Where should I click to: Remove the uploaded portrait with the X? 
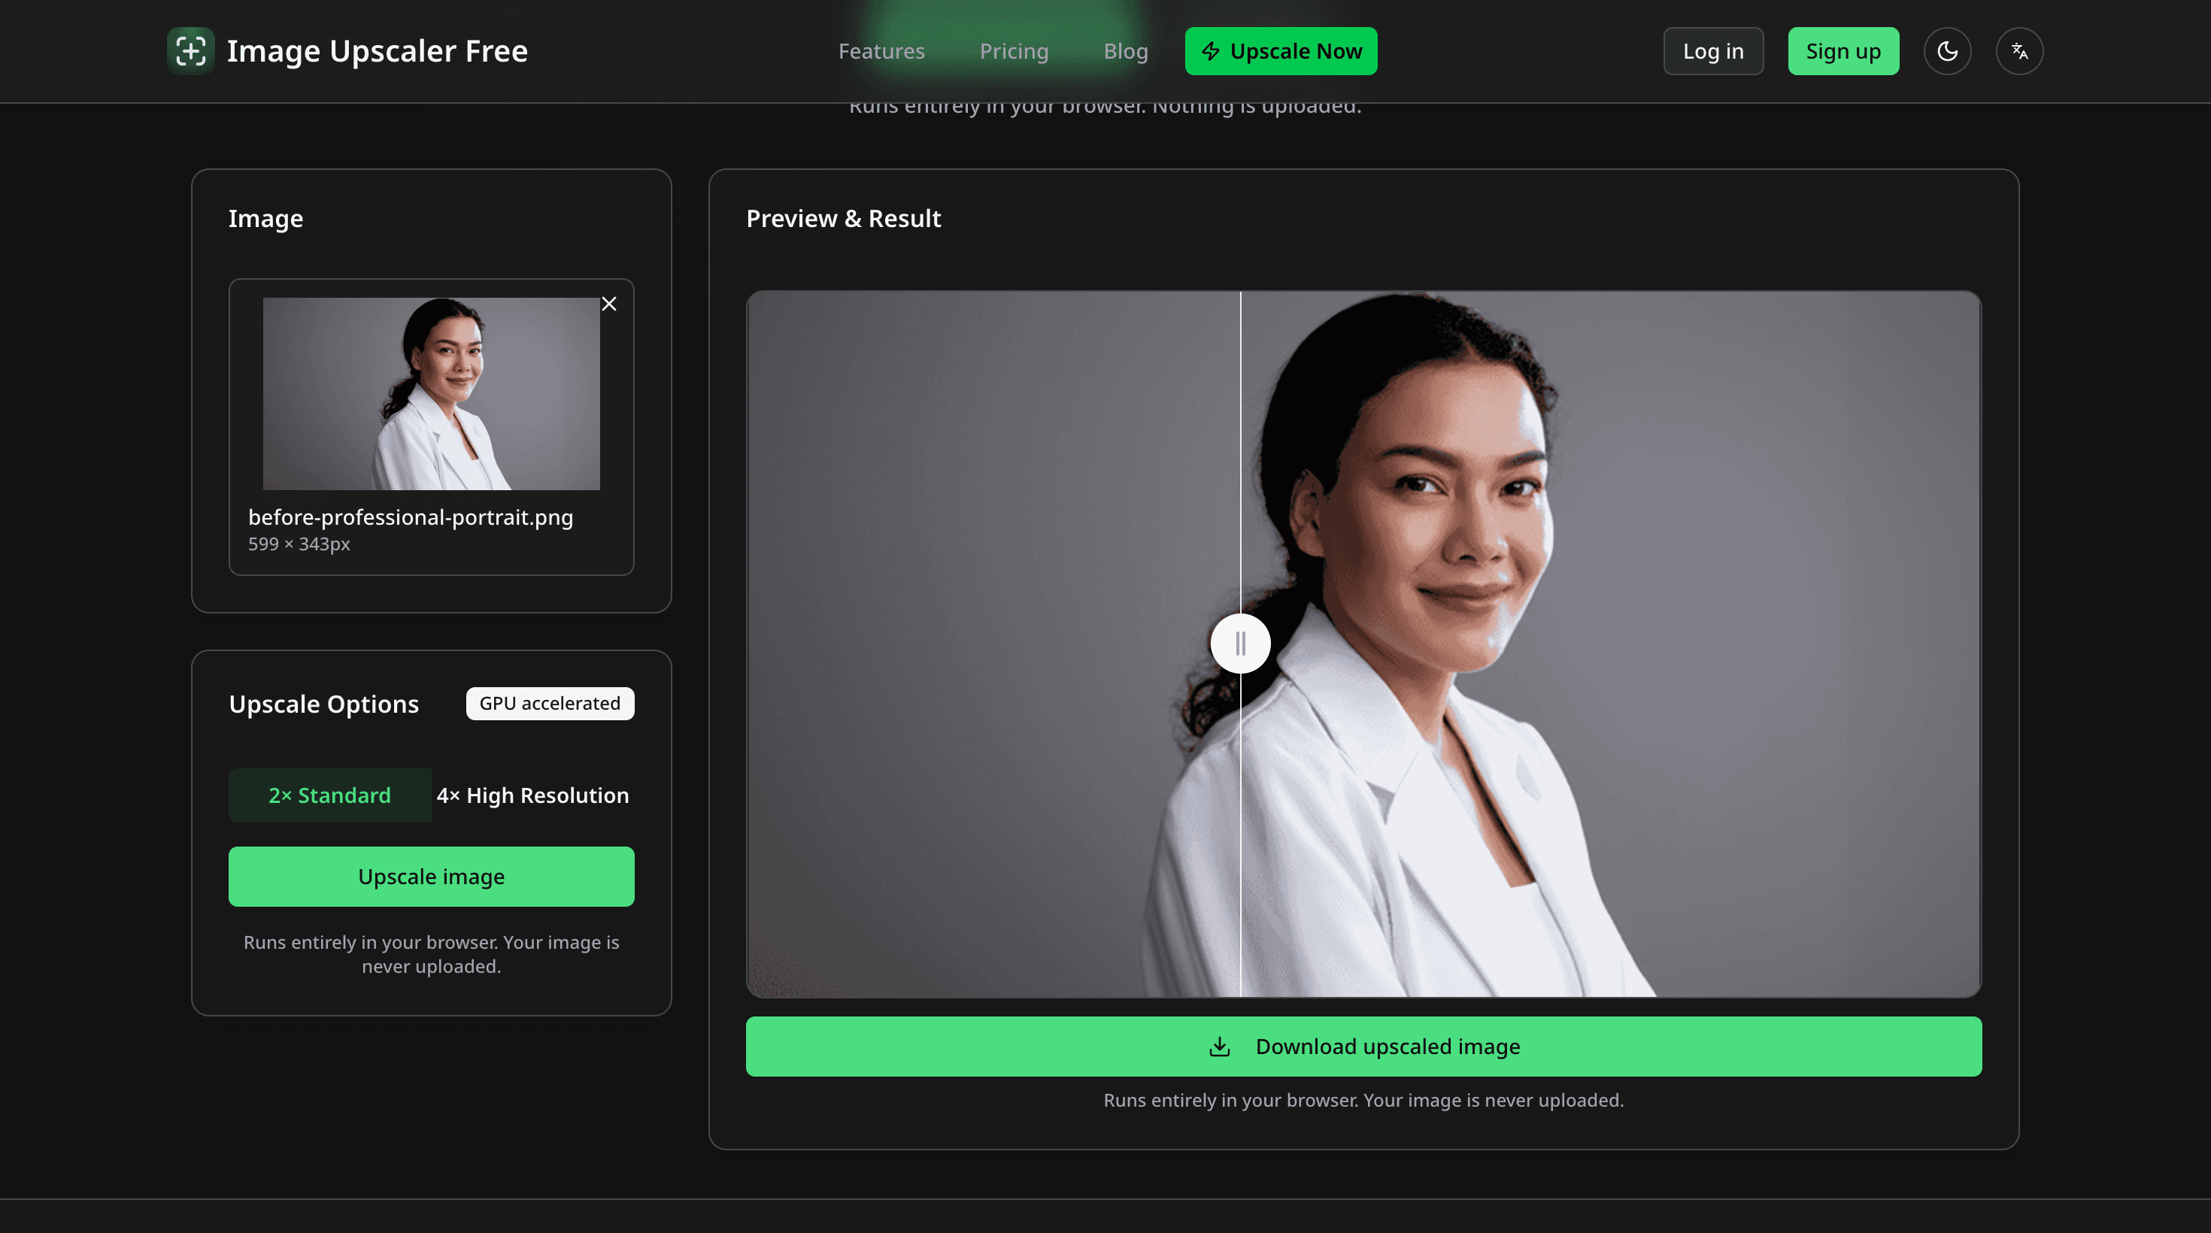pos(608,304)
